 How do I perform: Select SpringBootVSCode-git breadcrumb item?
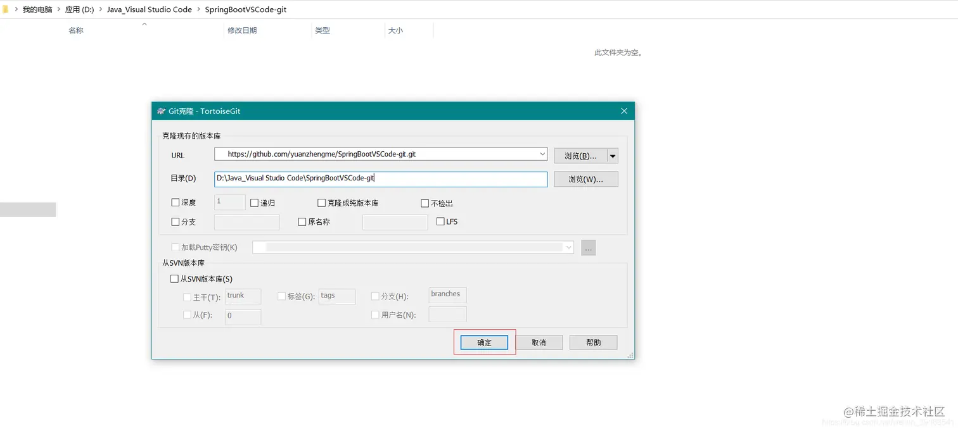click(x=246, y=9)
